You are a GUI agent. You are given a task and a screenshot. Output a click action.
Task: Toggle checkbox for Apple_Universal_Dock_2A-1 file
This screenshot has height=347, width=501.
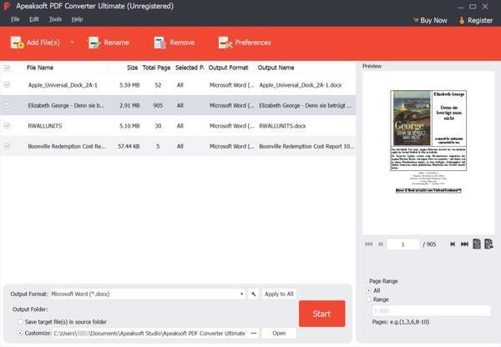(x=8, y=84)
